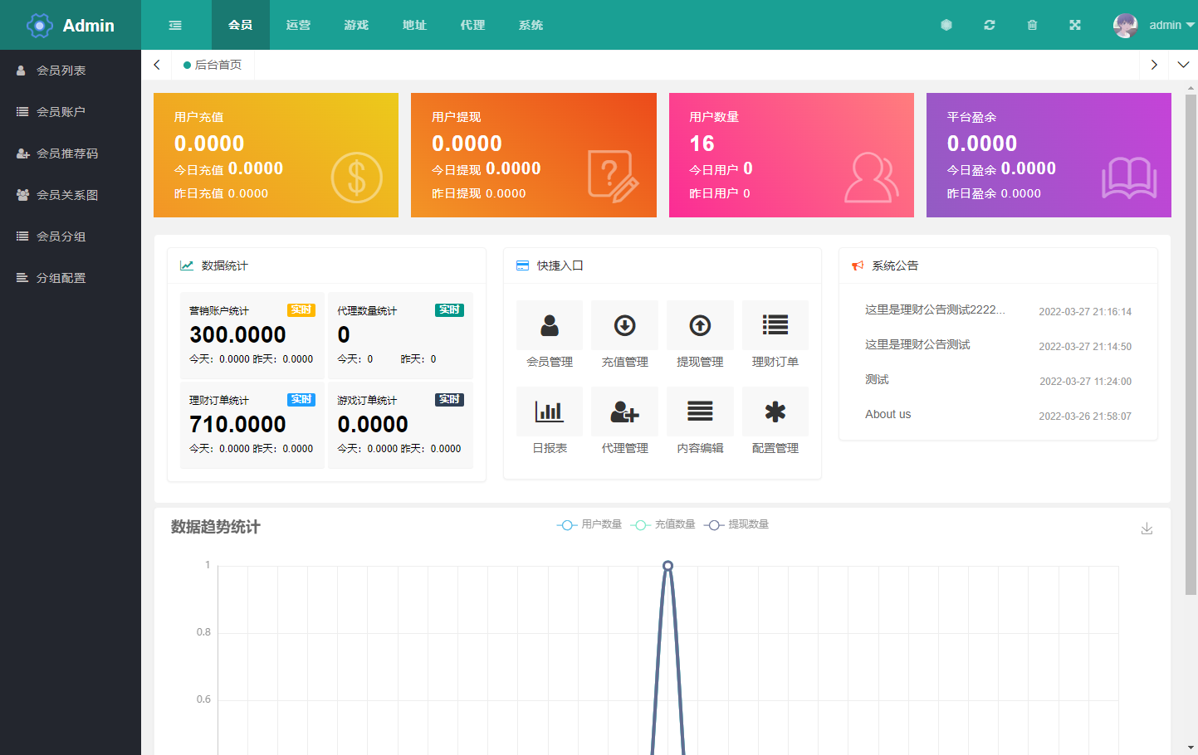The height and width of the screenshot is (755, 1198).
Task: Open the 配置管理 asterisk shortcut
Action: (775, 412)
